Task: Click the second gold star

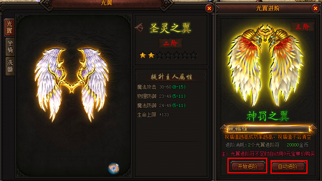Action: [x=151, y=55]
